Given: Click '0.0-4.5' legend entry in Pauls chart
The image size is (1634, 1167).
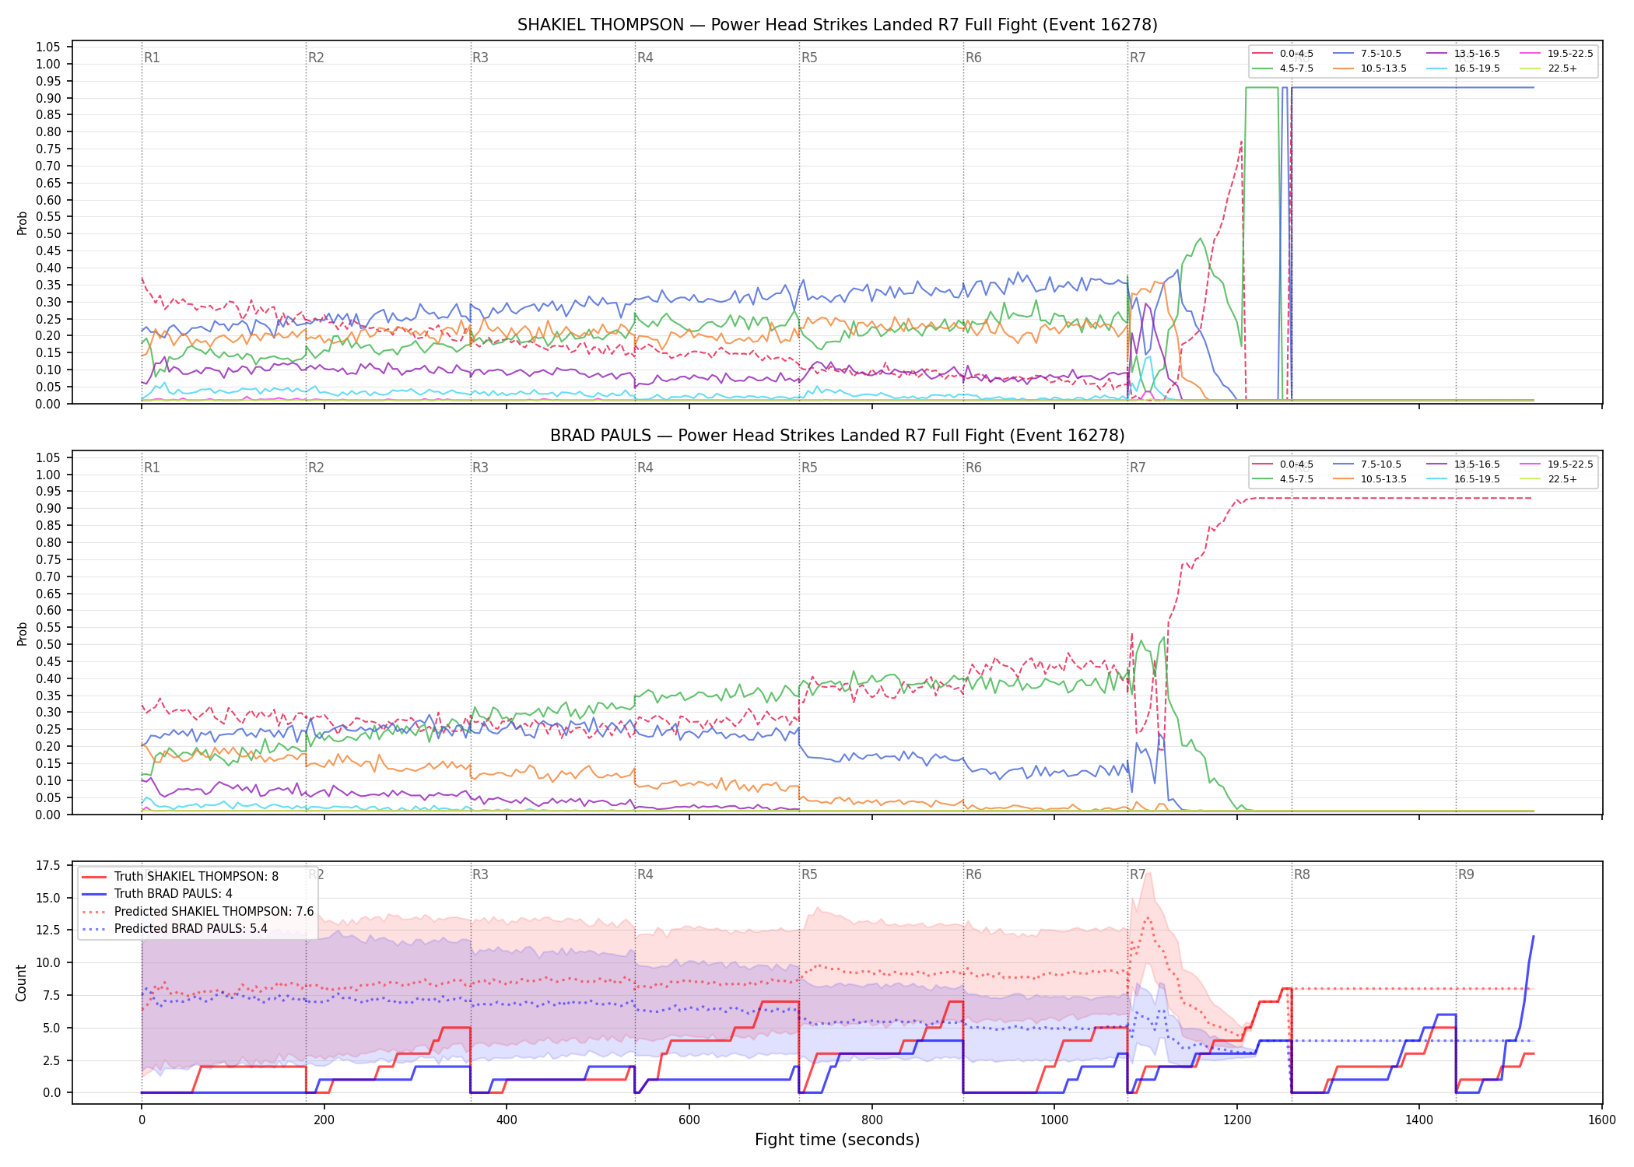Looking at the screenshot, I should point(1283,464).
